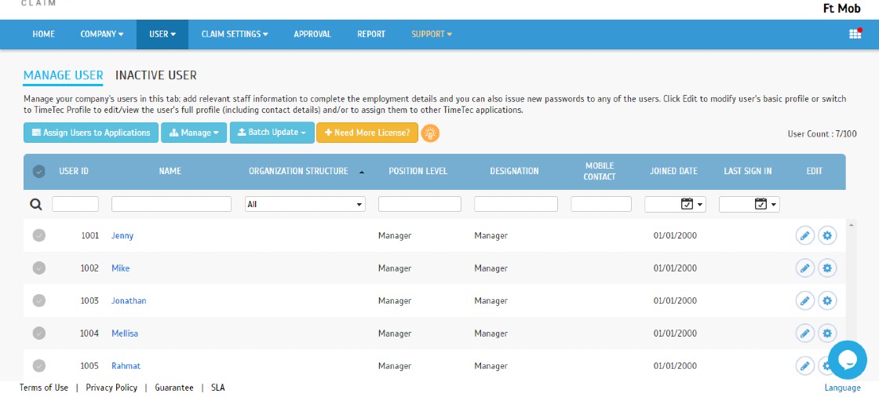The width and height of the screenshot is (879, 397).
Task: Open Joined Date calendar picker
Action: tap(687, 204)
